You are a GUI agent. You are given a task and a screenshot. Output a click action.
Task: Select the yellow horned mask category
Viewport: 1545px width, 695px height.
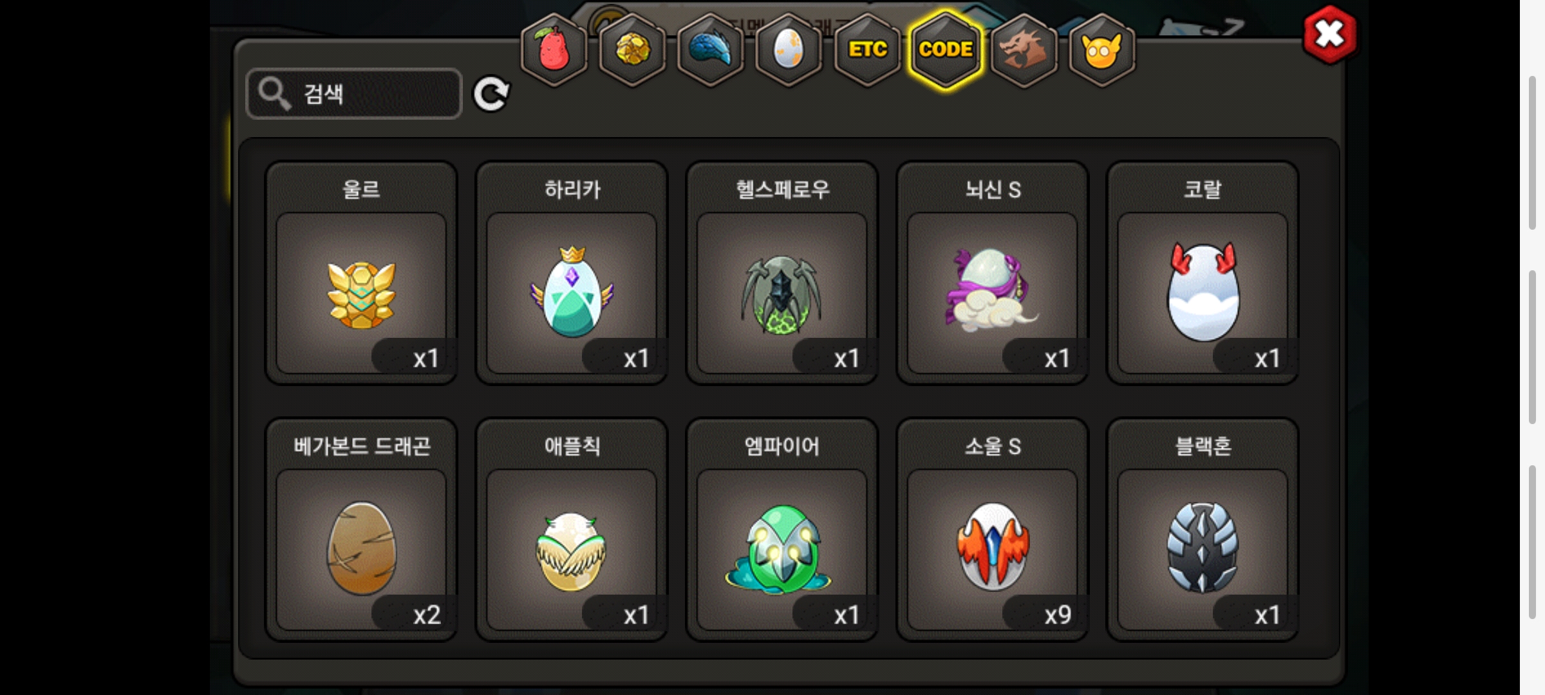click(x=1102, y=50)
